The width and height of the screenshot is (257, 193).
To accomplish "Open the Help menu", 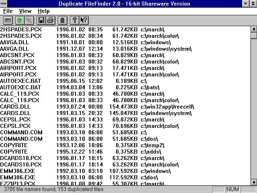I will 44,11.
